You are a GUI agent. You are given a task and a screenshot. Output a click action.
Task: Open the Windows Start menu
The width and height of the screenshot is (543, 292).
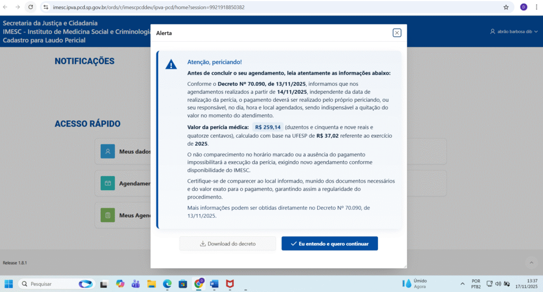coord(8,284)
